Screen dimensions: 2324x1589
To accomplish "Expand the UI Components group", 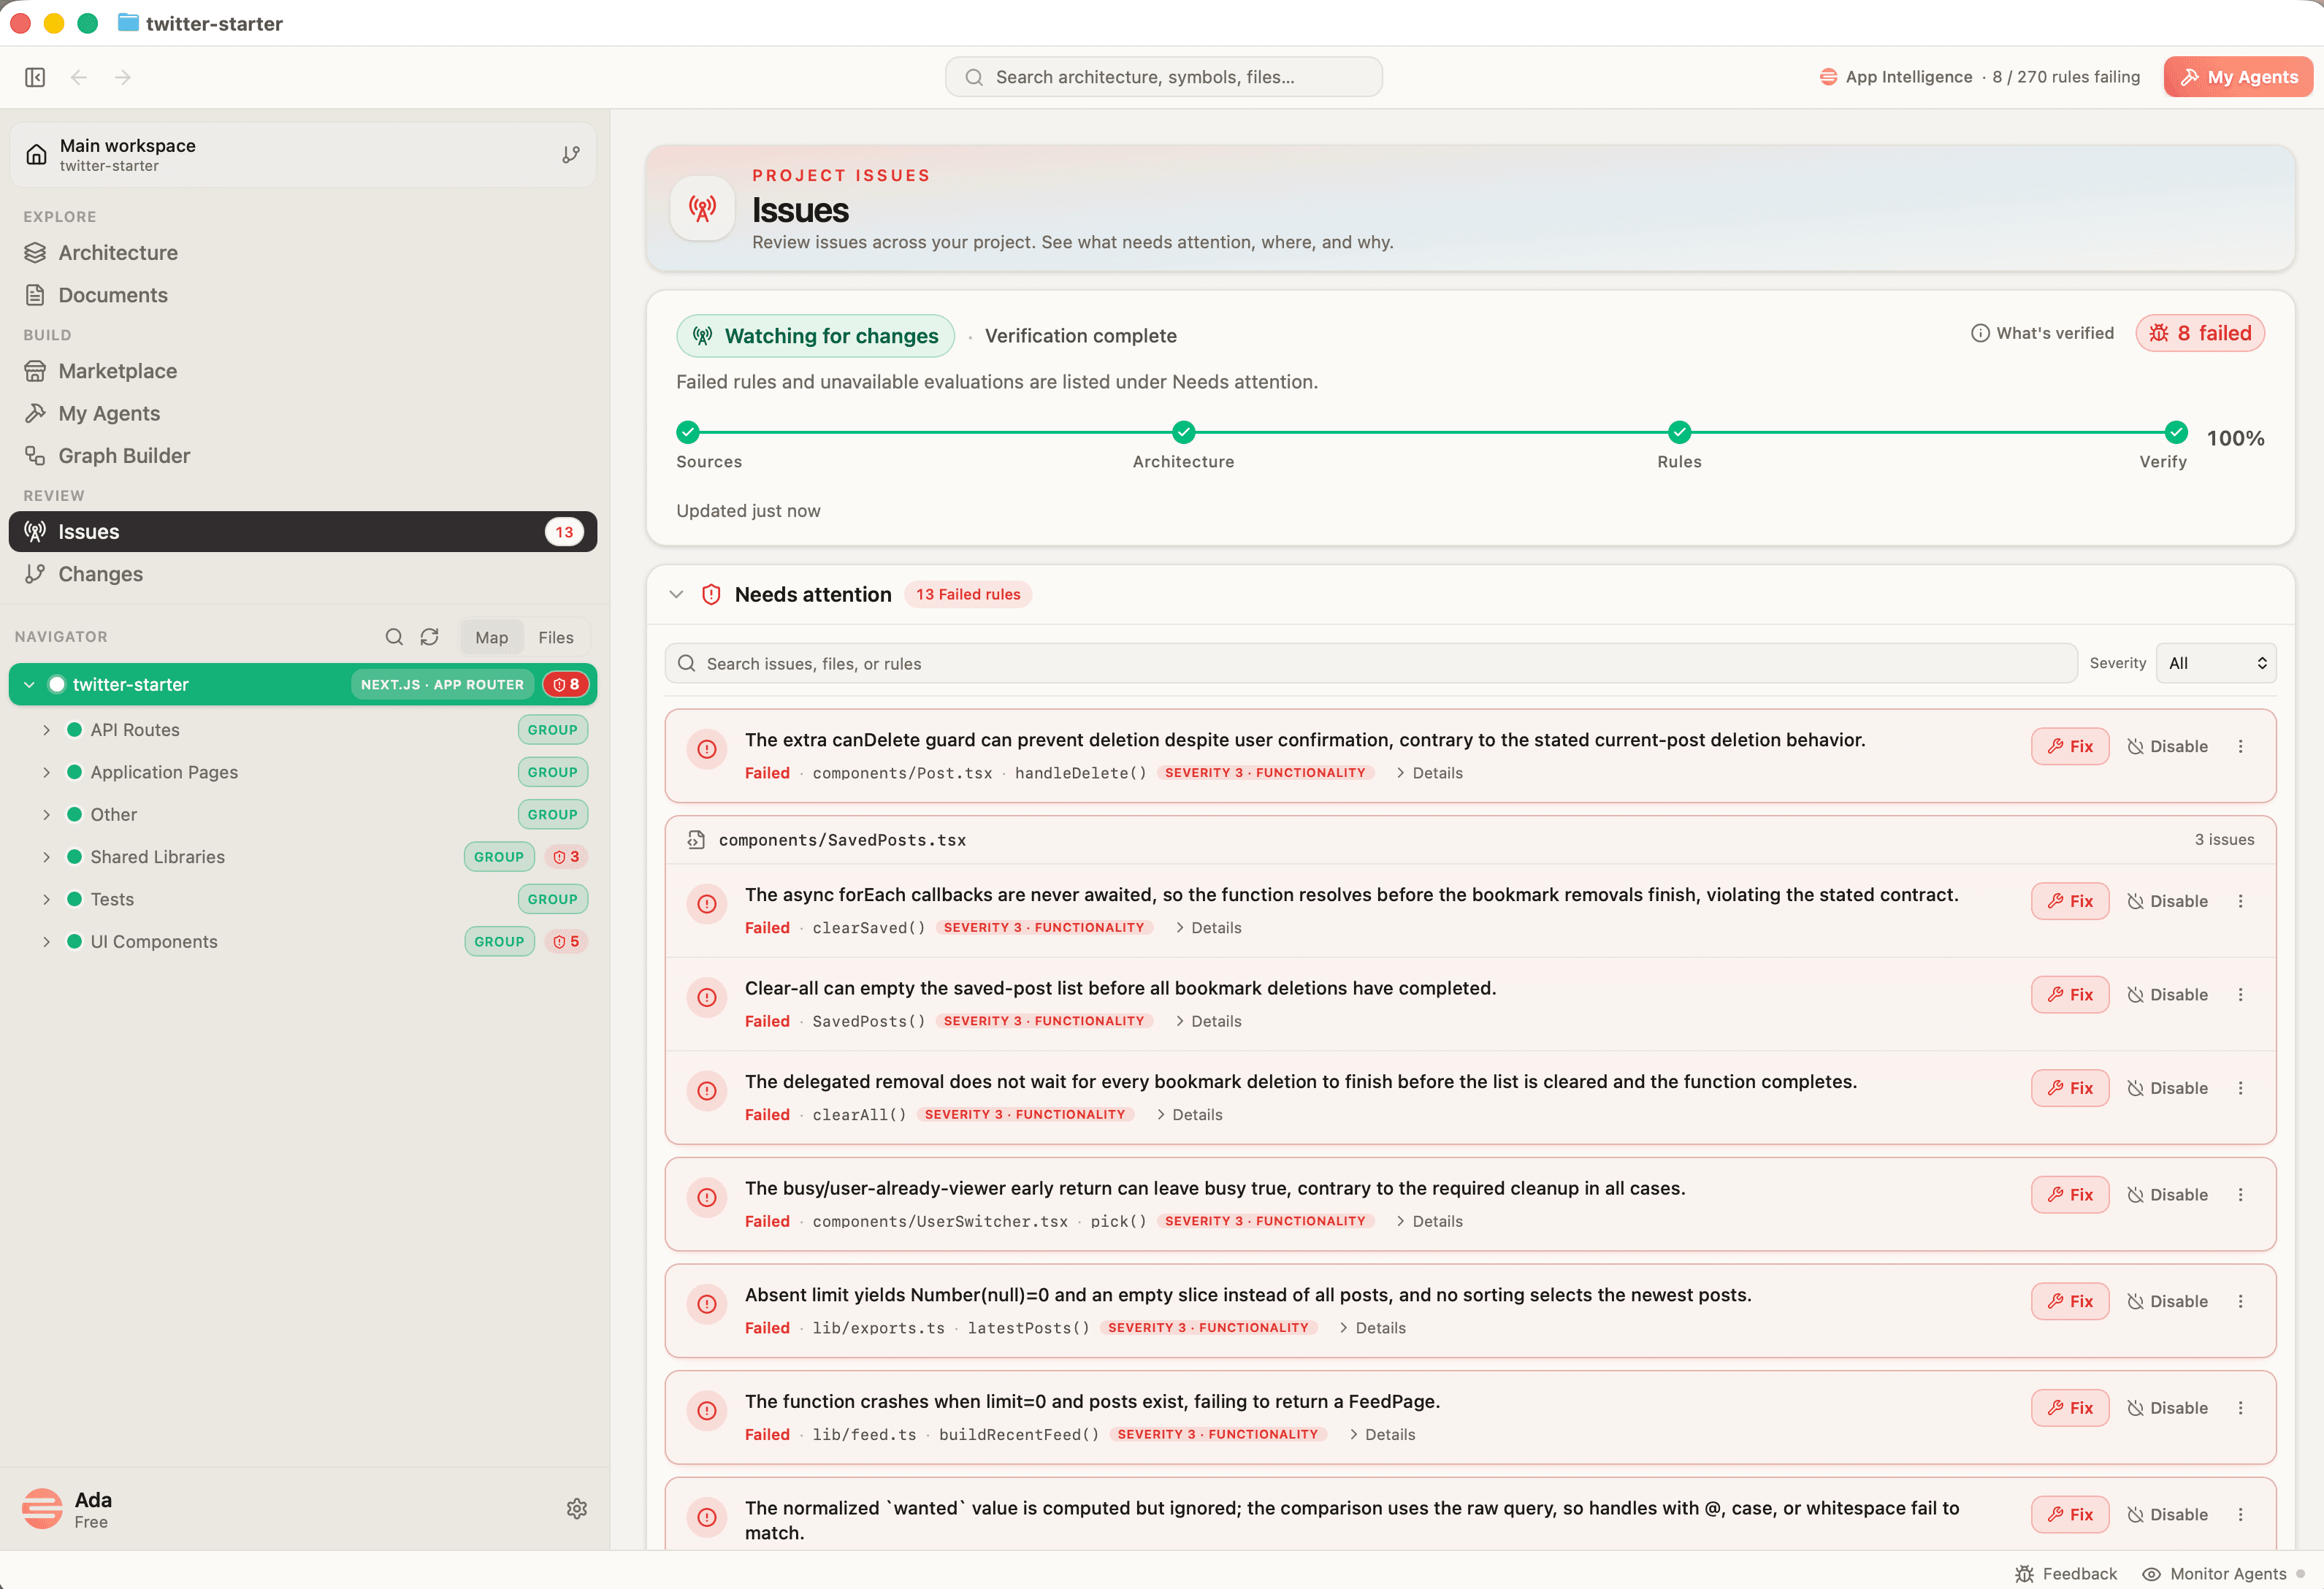I will tap(46, 942).
